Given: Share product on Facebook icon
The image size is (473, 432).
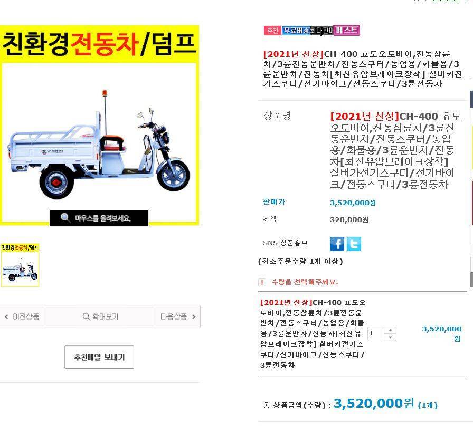Looking at the screenshot, I should (337, 244).
